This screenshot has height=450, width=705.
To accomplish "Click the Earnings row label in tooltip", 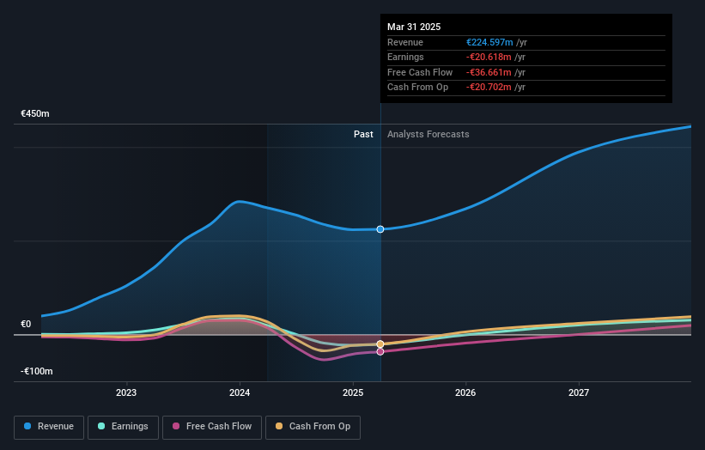I will pyautogui.click(x=405, y=57).
